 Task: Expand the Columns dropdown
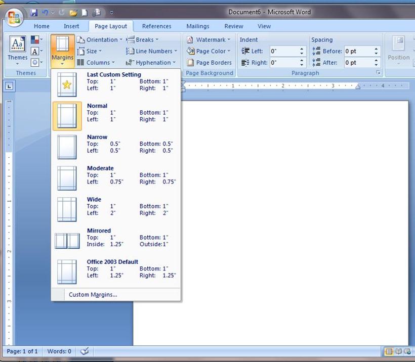point(96,62)
